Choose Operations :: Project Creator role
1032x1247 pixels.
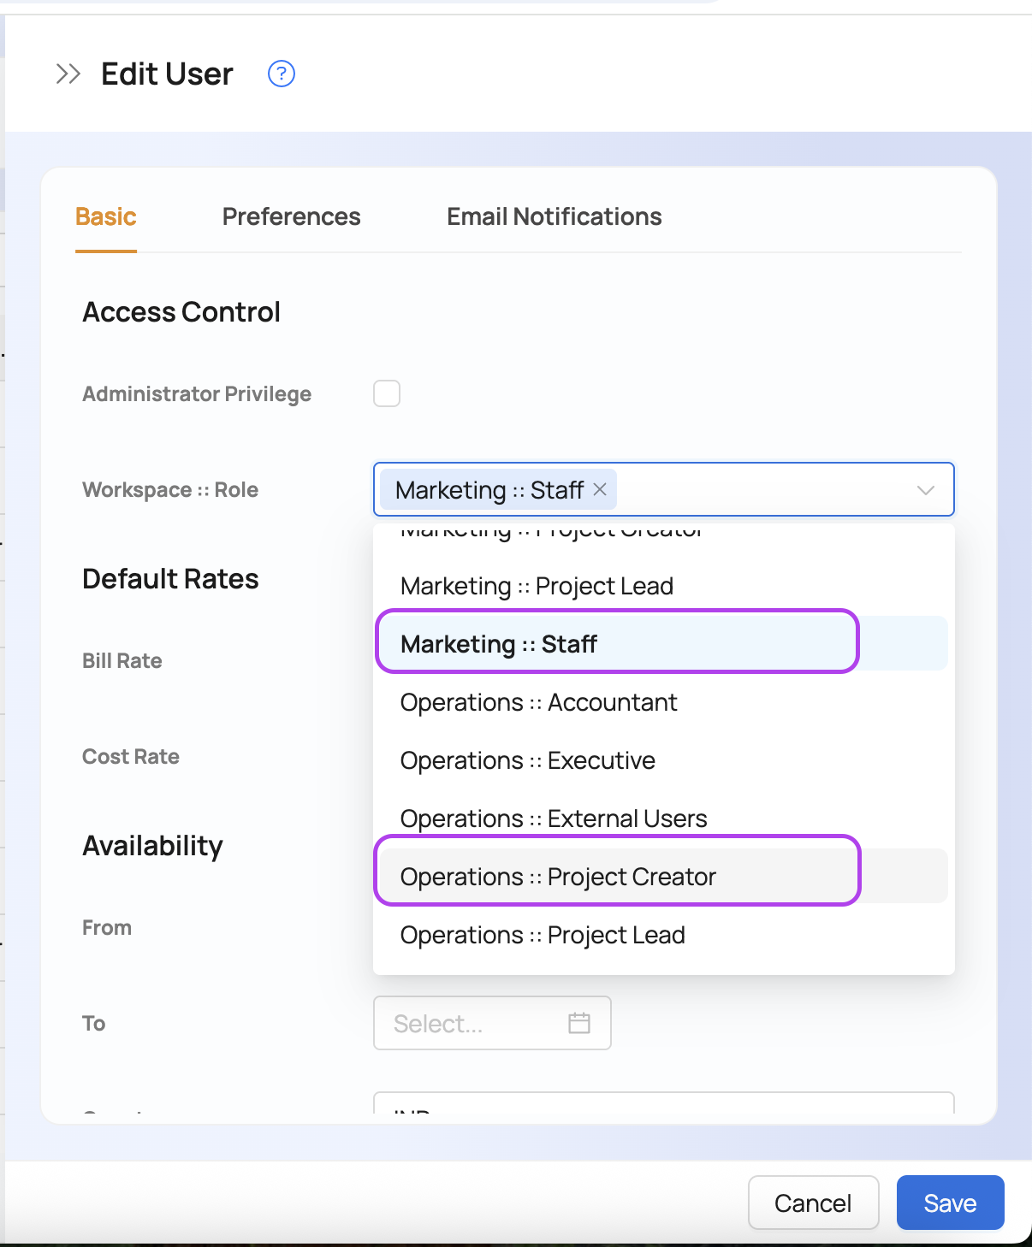[x=558, y=877]
